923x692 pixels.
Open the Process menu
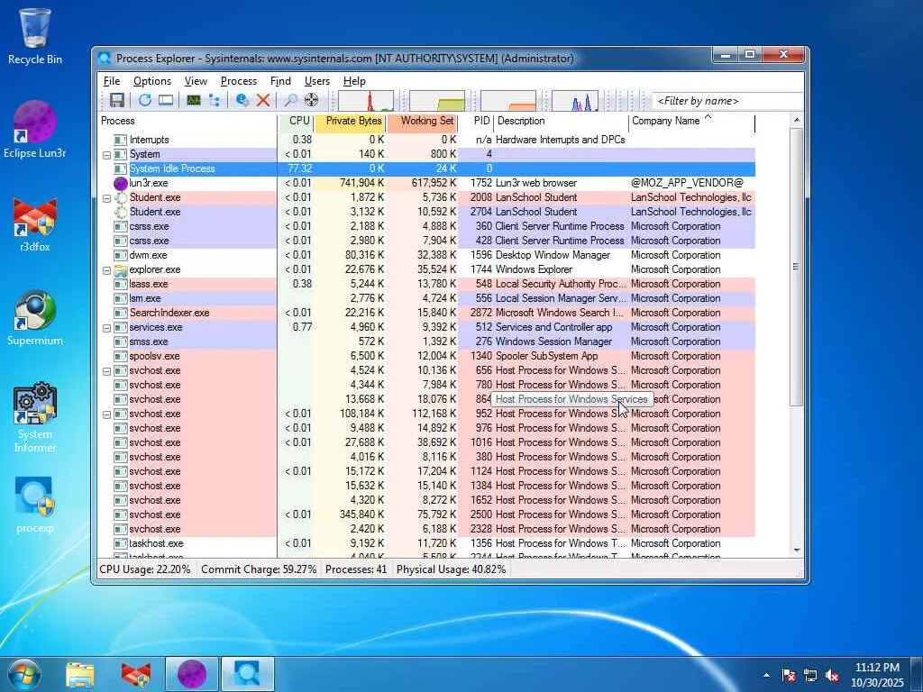coord(238,81)
